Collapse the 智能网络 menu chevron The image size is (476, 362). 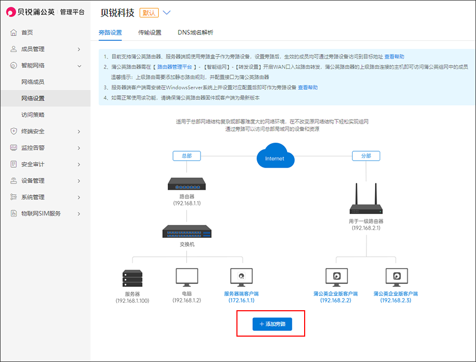[79, 66]
